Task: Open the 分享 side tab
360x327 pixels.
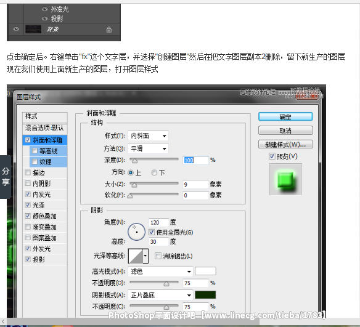Action: [x=6, y=177]
